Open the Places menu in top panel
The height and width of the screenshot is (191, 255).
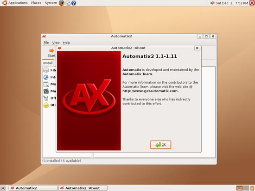(36, 3)
